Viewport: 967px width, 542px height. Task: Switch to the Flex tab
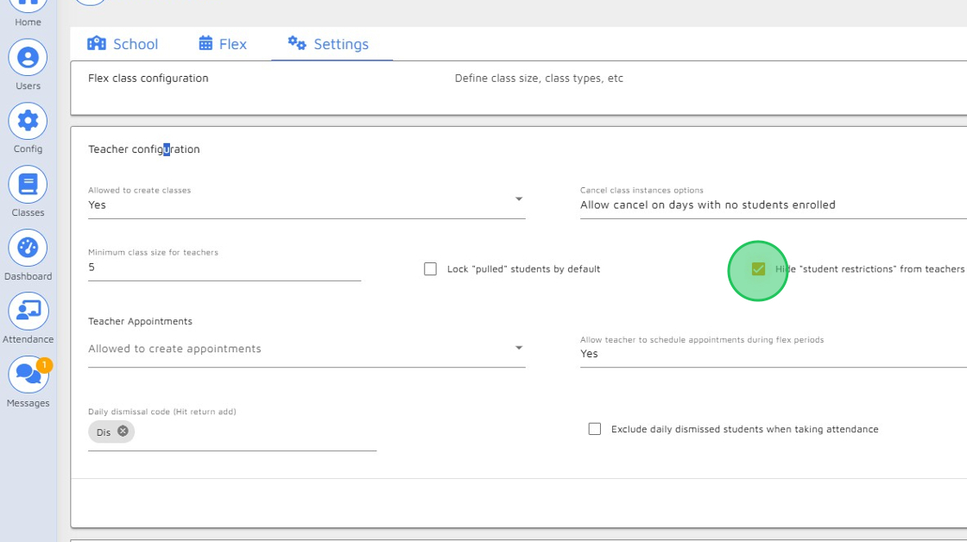pyautogui.click(x=223, y=44)
